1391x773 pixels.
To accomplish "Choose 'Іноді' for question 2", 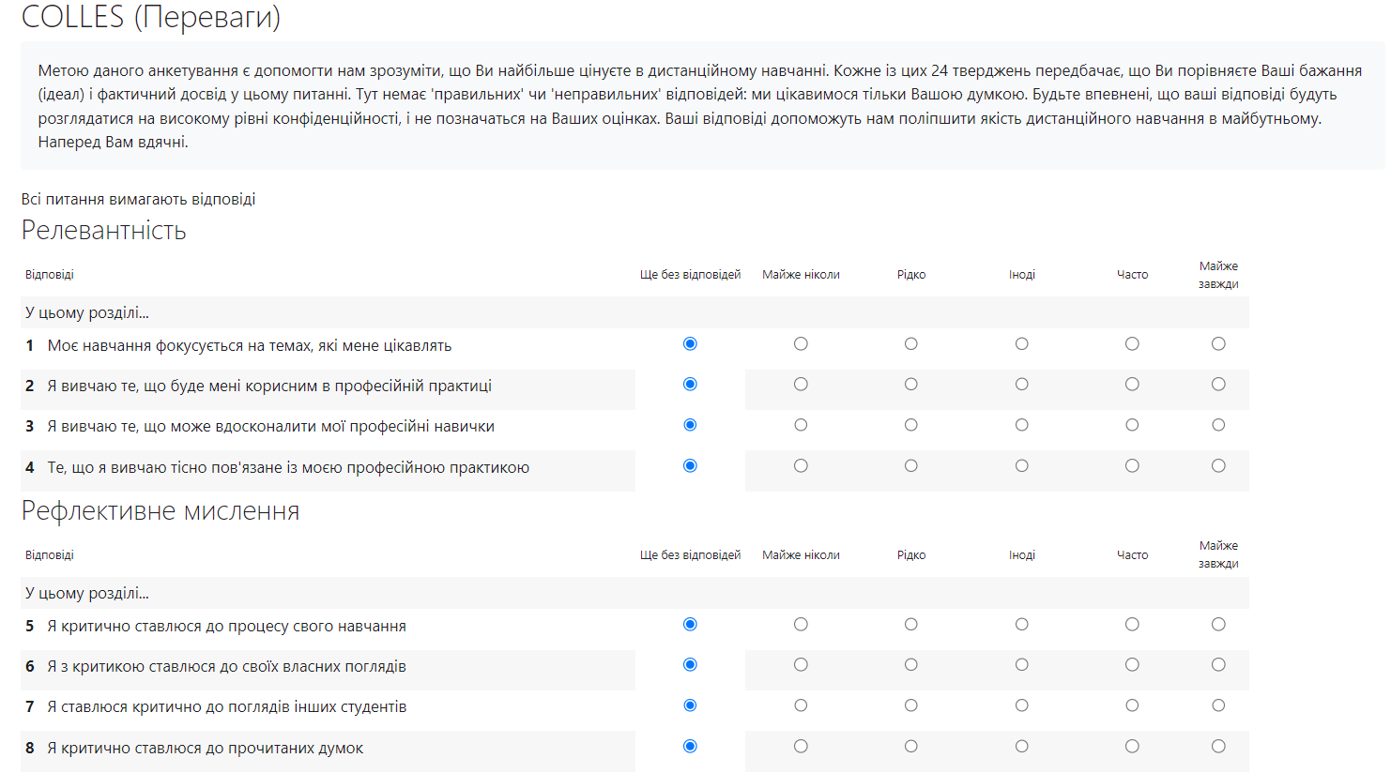I will click(x=1022, y=385).
